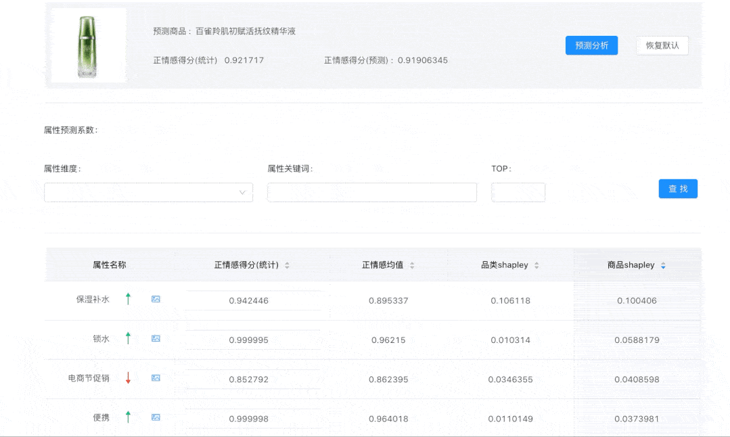Screen dimensions: 730x437
Task: Open the 属性维度 dropdown
Action: 148,193
